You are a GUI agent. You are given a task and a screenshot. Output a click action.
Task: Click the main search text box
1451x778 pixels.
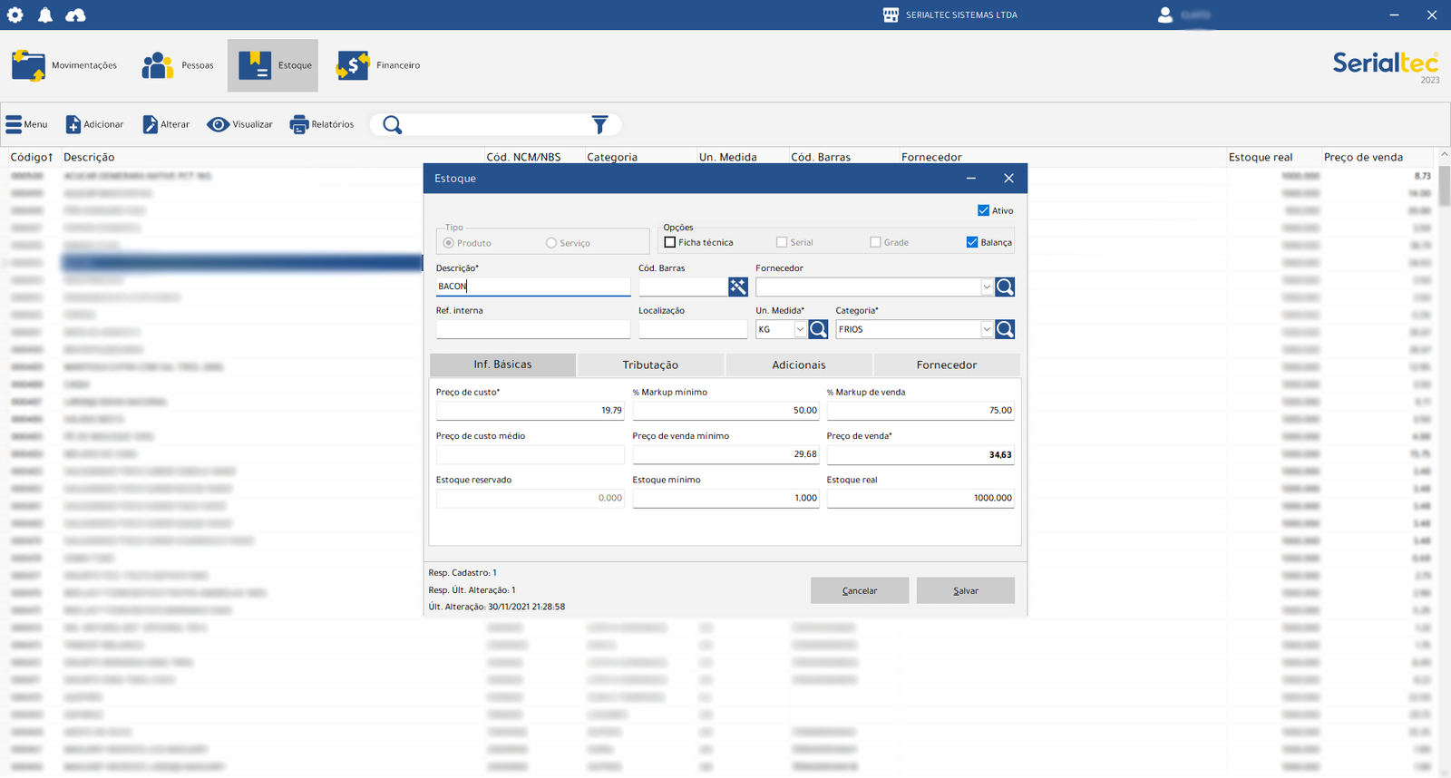pyautogui.click(x=497, y=124)
